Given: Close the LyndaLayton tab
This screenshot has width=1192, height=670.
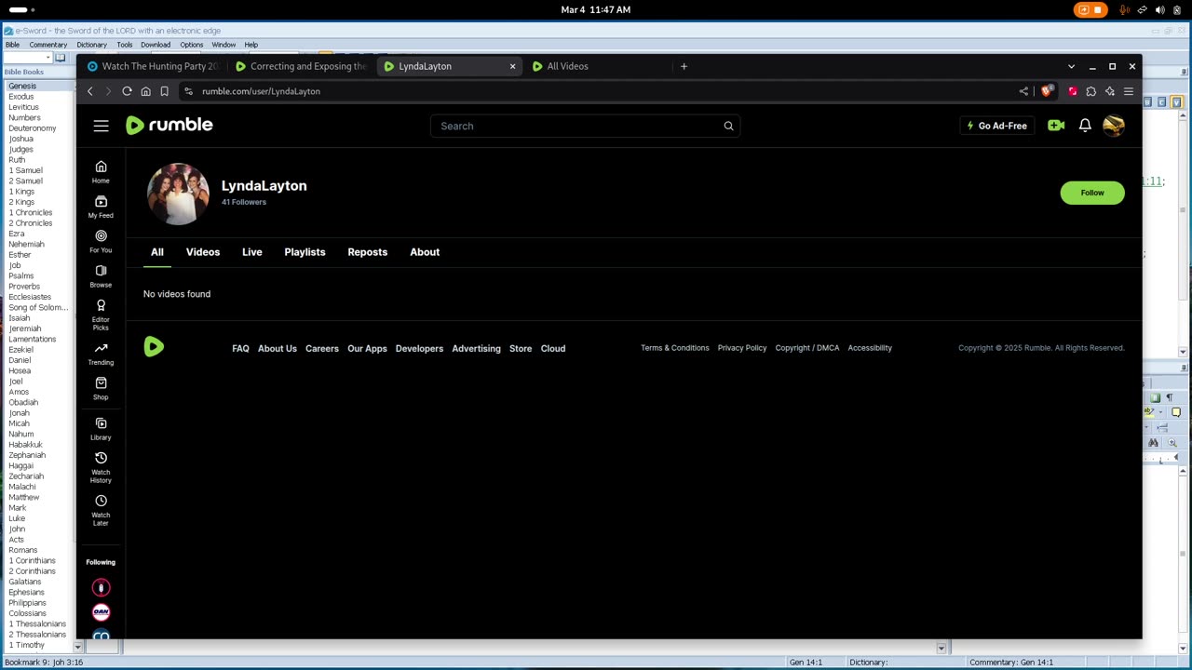Looking at the screenshot, I should pyautogui.click(x=512, y=66).
